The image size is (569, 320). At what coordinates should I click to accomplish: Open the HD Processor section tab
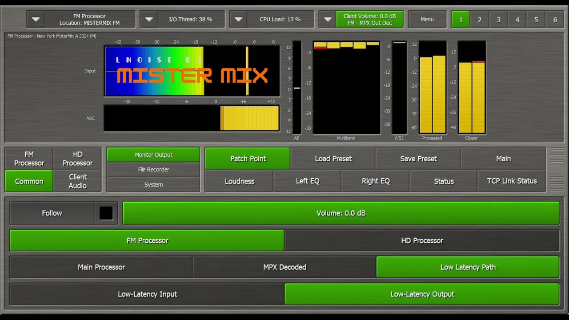pos(78,159)
